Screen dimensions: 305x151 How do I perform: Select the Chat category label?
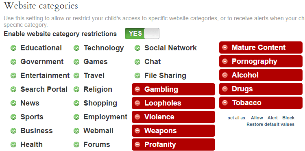(152, 62)
